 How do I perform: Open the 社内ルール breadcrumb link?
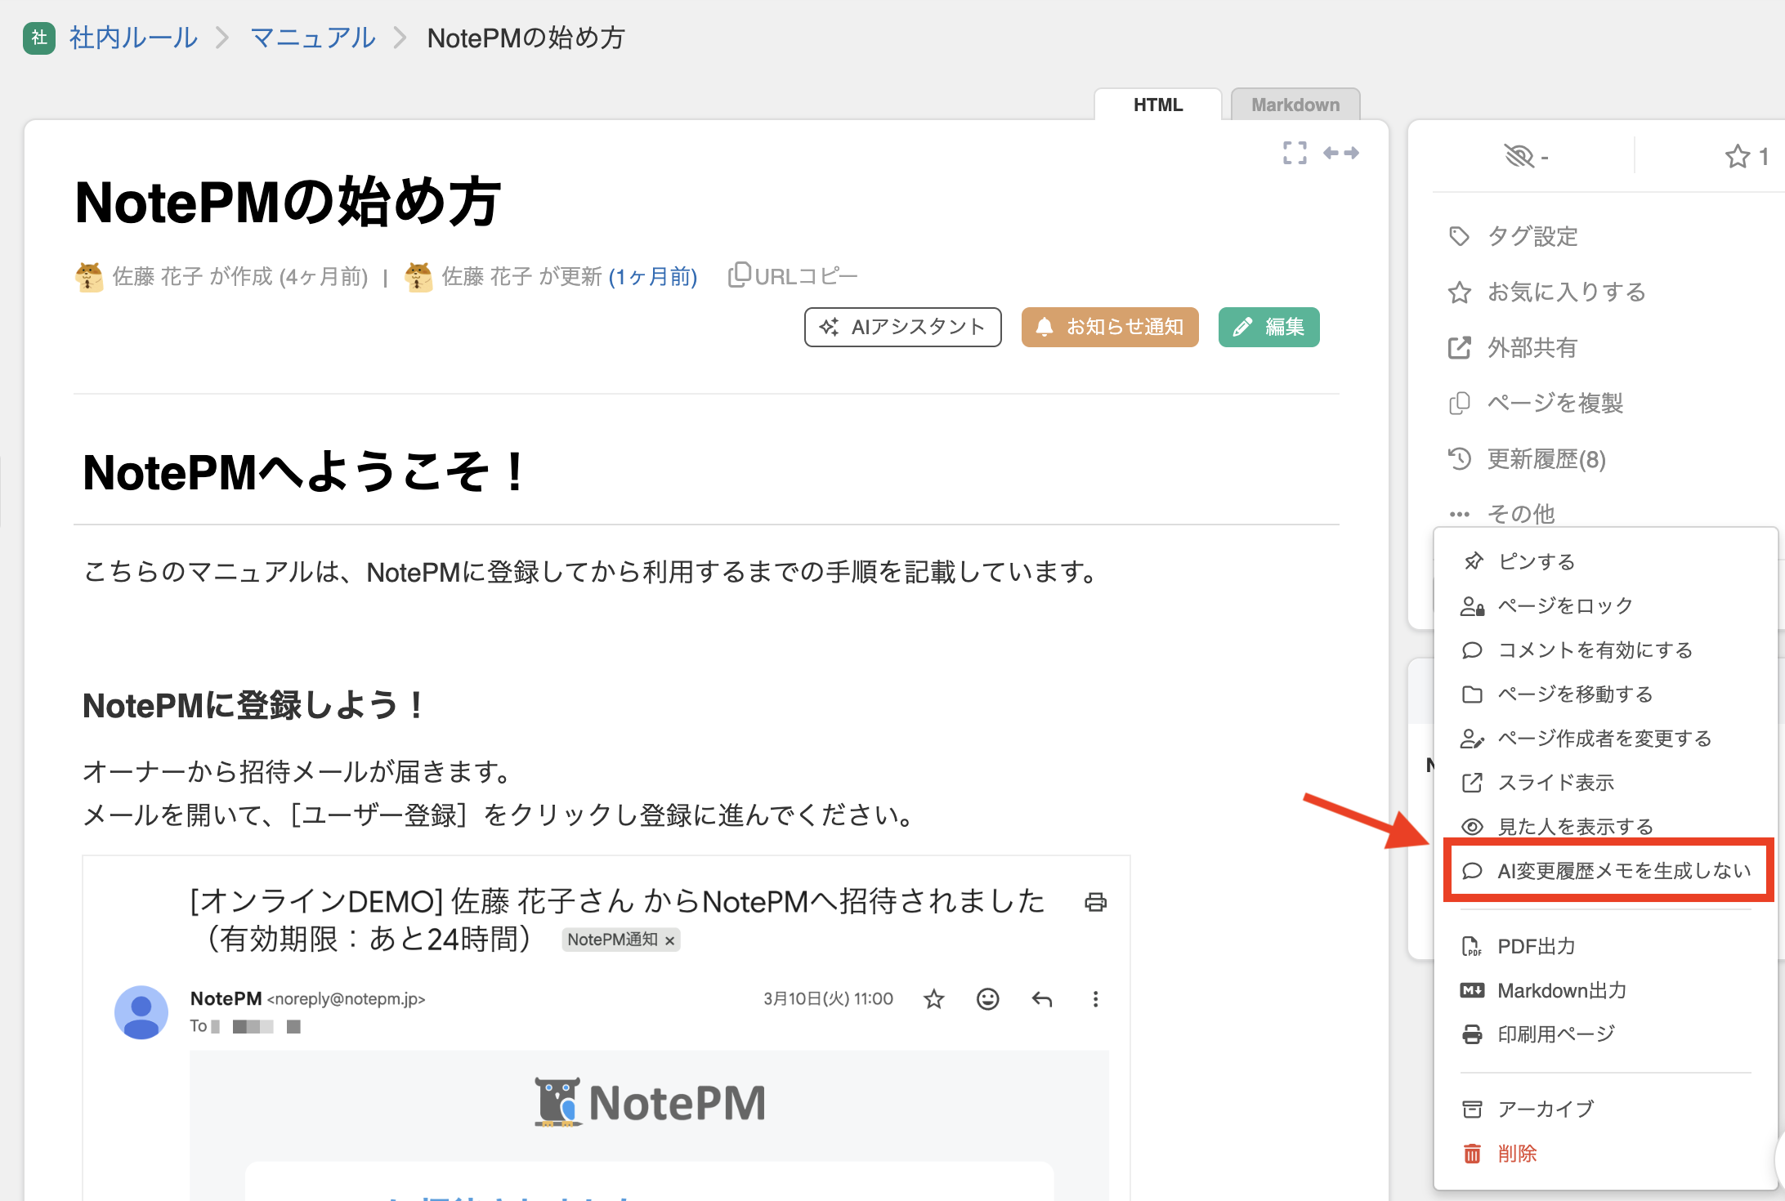[x=134, y=38]
